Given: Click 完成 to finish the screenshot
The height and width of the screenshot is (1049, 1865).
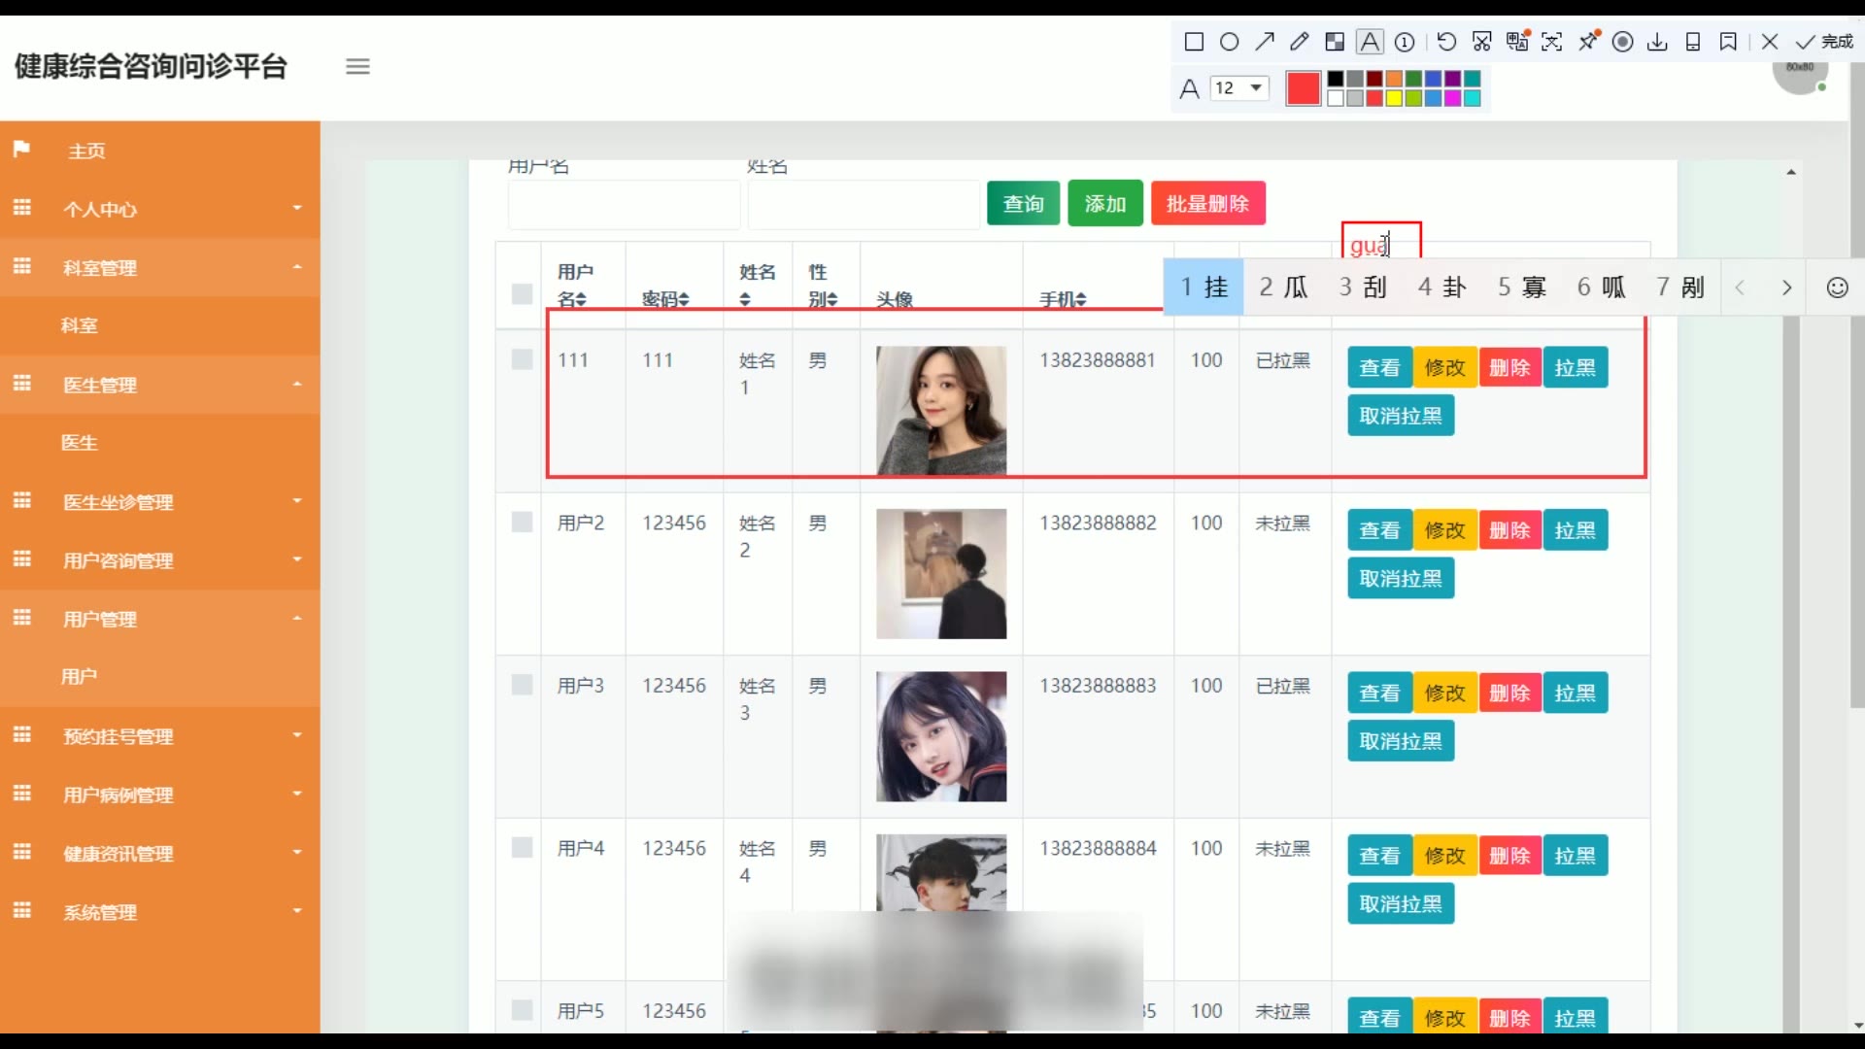Looking at the screenshot, I should (x=1824, y=42).
